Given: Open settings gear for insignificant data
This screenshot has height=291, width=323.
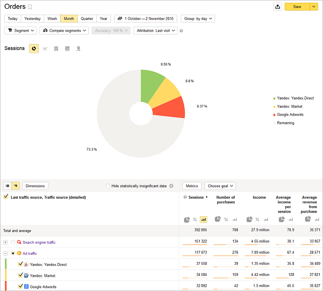Looking at the screenshot, I should tap(171, 186).
